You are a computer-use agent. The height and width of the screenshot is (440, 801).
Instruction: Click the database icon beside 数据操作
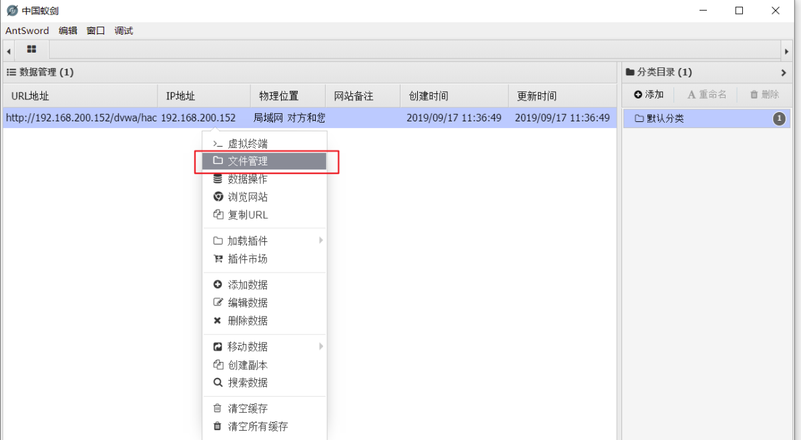click(x=218, y=179)
